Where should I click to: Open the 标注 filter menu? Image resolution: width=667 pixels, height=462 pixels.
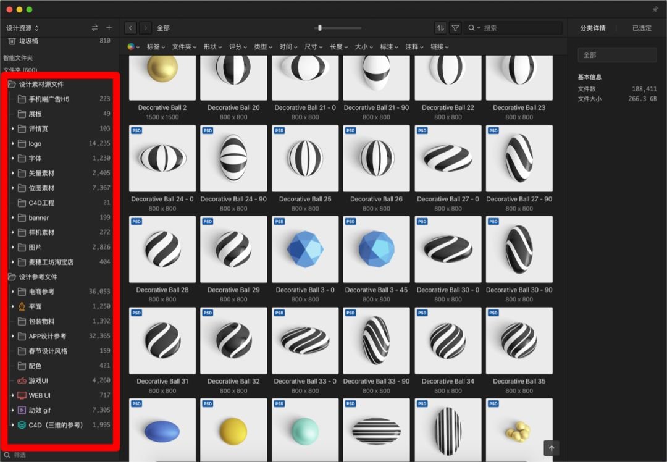pos(389,47)
